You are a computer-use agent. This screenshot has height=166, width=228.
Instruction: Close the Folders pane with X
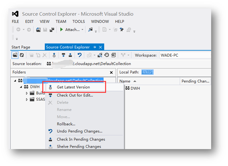[111, 73]
